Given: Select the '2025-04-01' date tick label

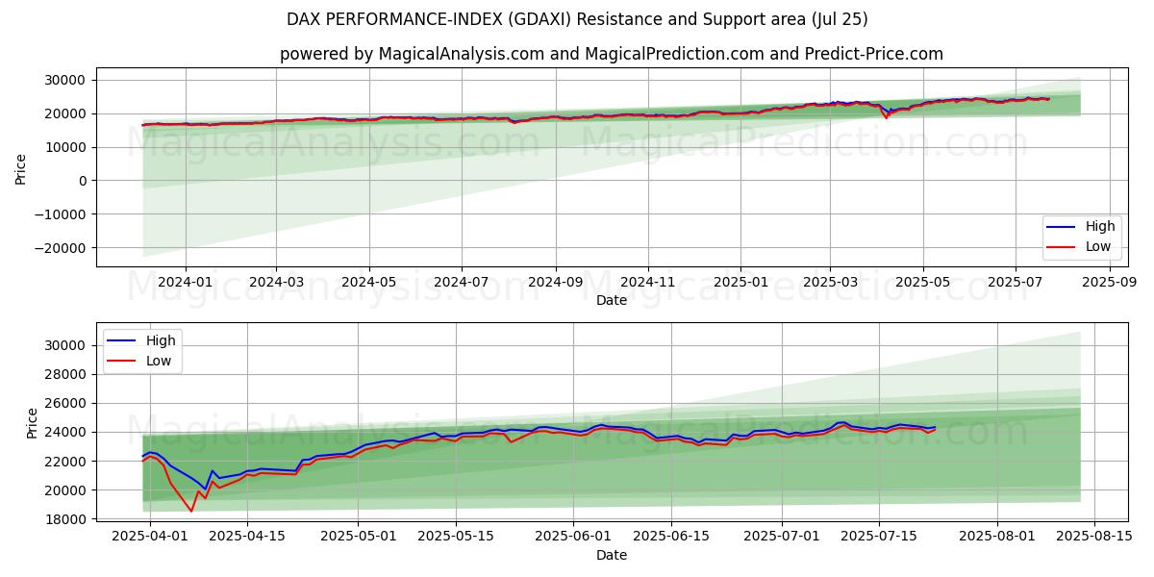Looking at the screenshot, I should 151,538.
